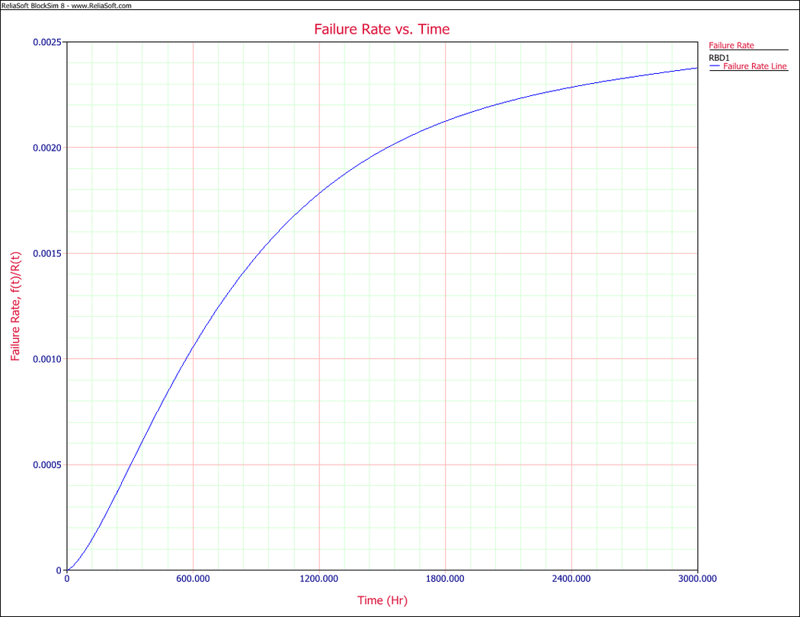The height and width of the screenshot is (617, 800).
Task: Select the 0.0010 y-axis tick label
Action: 46,359
